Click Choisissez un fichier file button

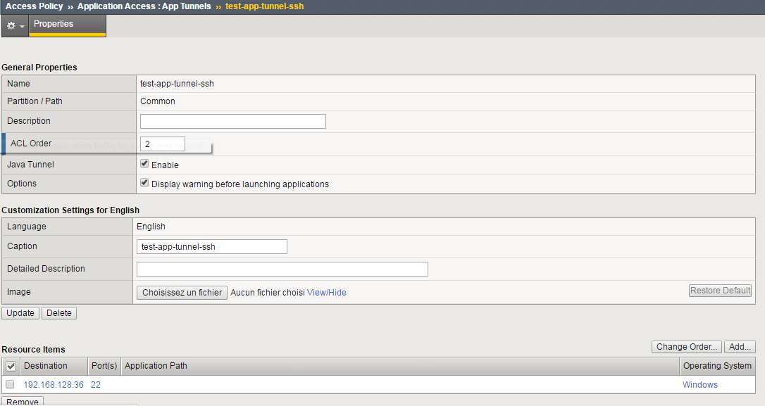click(x=182, y=293)
